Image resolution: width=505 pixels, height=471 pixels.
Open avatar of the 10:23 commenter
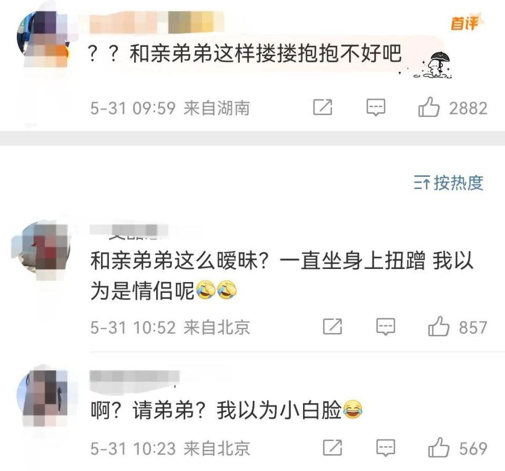[44, 397]
